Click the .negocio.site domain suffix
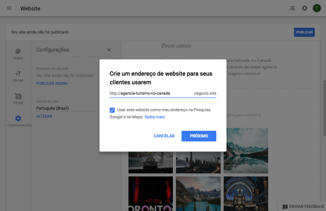The width and height of the screenshot is (326, 211). pyautogui.click(x=205, y=94)
